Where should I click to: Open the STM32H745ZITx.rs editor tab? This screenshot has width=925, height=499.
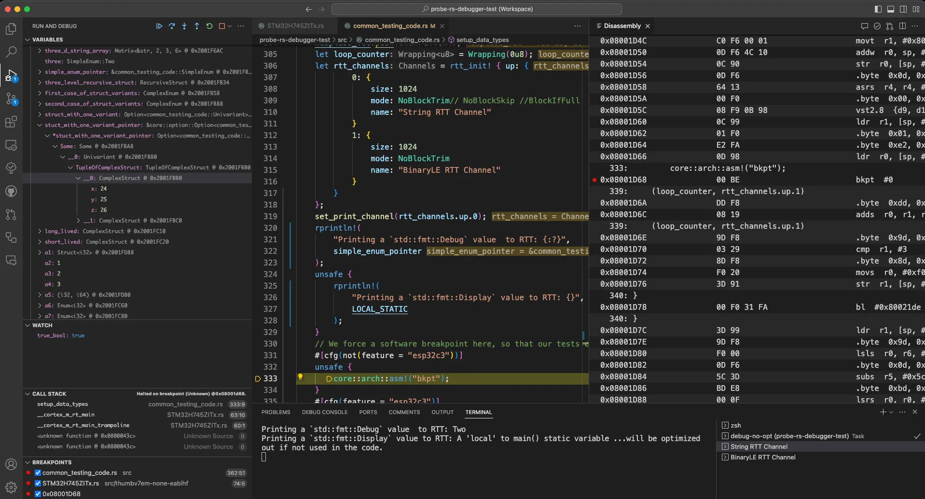point(295,26)
